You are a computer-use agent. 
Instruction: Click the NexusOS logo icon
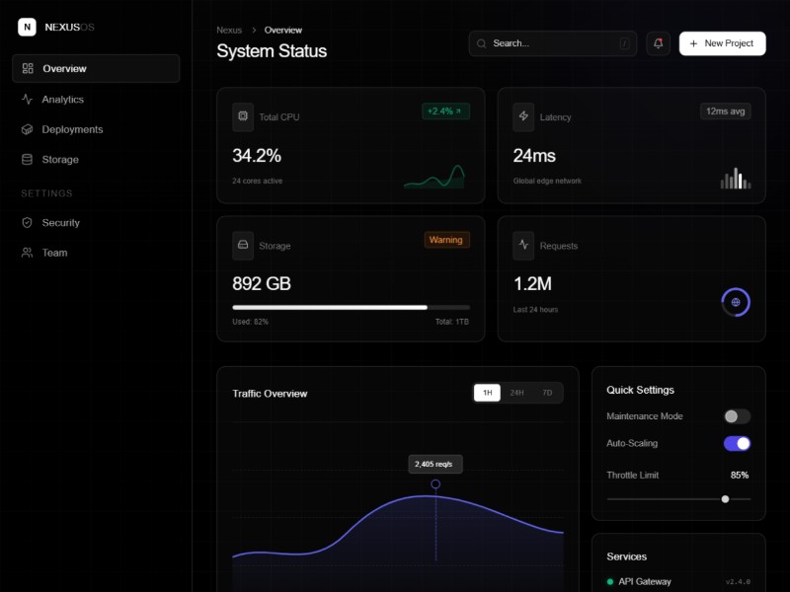coord(27,27)
